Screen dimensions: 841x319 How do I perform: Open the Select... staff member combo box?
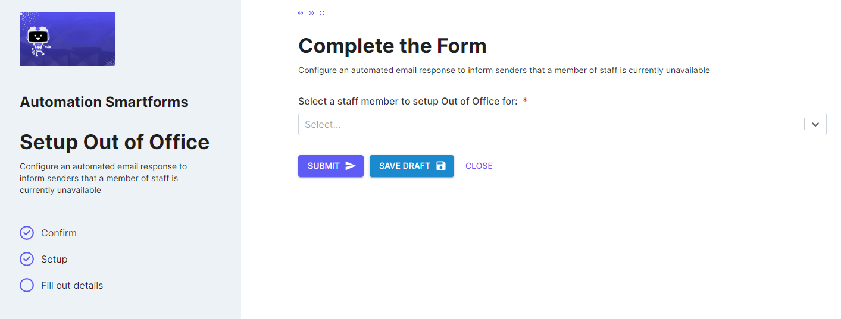(x=562, y=124)
